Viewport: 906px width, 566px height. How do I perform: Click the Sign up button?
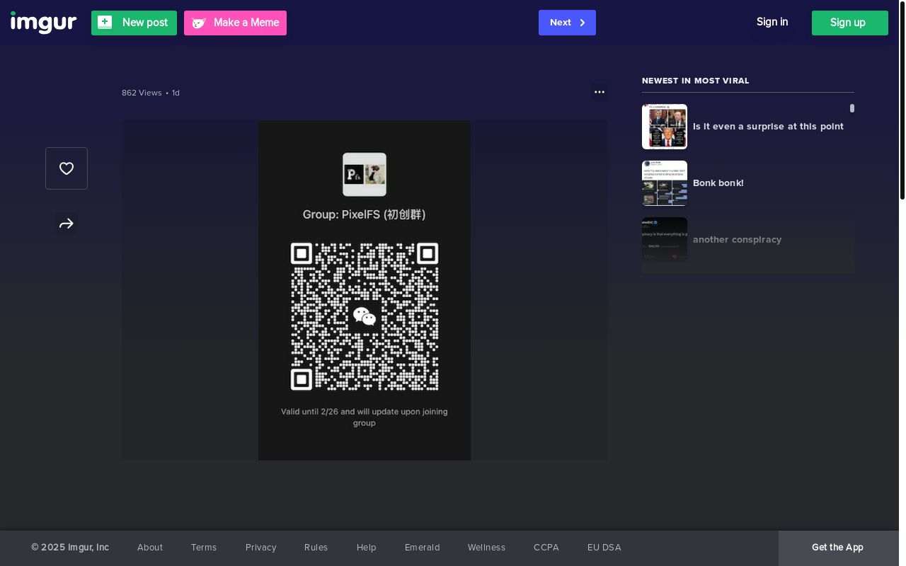pyautogui.click(x=848, y=23)
